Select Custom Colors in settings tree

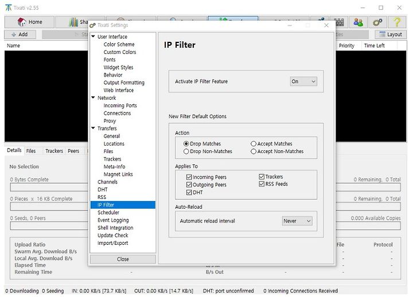(120, 52)
